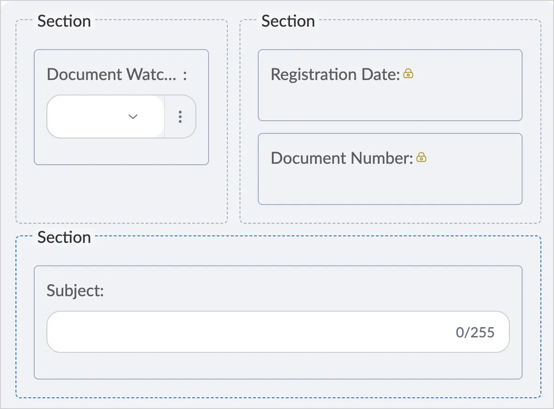Click the 0/255 character counter
The height and width of the screenshot is (409, 554).
[x=475, y=332]
